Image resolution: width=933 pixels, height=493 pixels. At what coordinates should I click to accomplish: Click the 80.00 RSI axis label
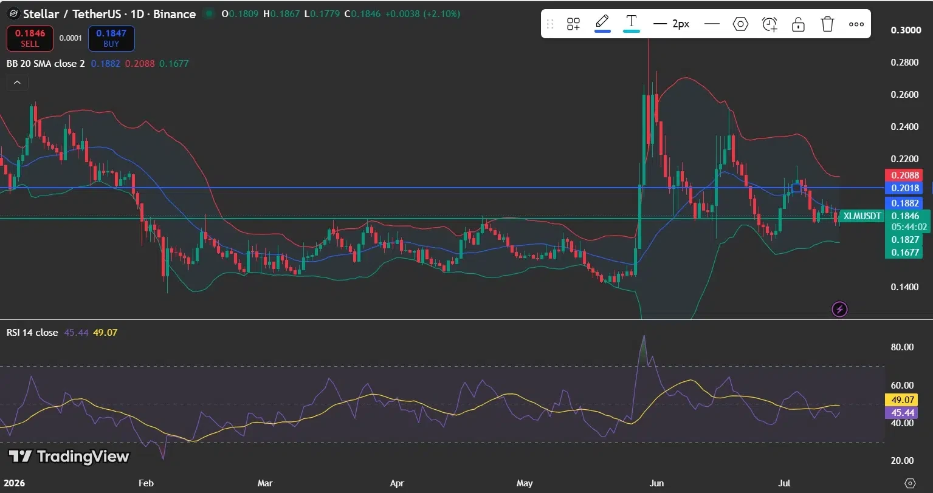tap(902, 347)
